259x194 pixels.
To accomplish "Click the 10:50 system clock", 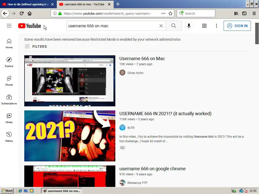I will point(253,191).
